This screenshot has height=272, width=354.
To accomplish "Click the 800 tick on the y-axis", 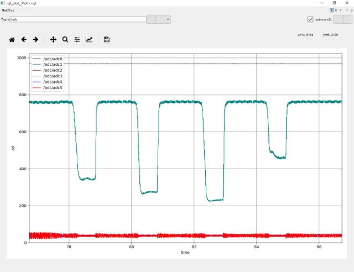I will tap(23, 95).
